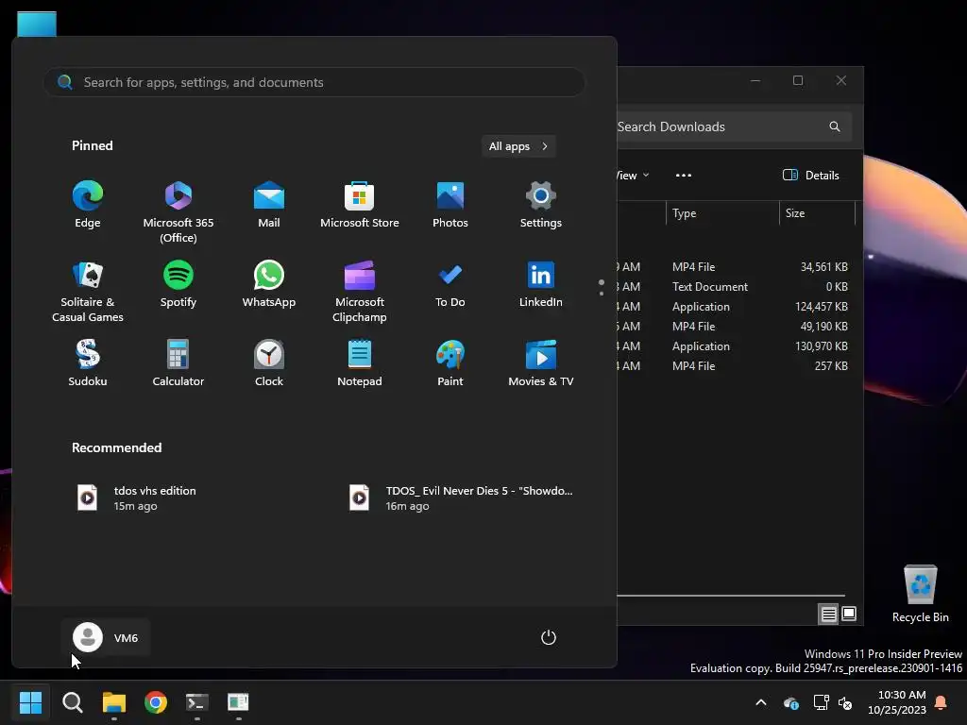Open Microsoft Clipchamp

(360, 292)
